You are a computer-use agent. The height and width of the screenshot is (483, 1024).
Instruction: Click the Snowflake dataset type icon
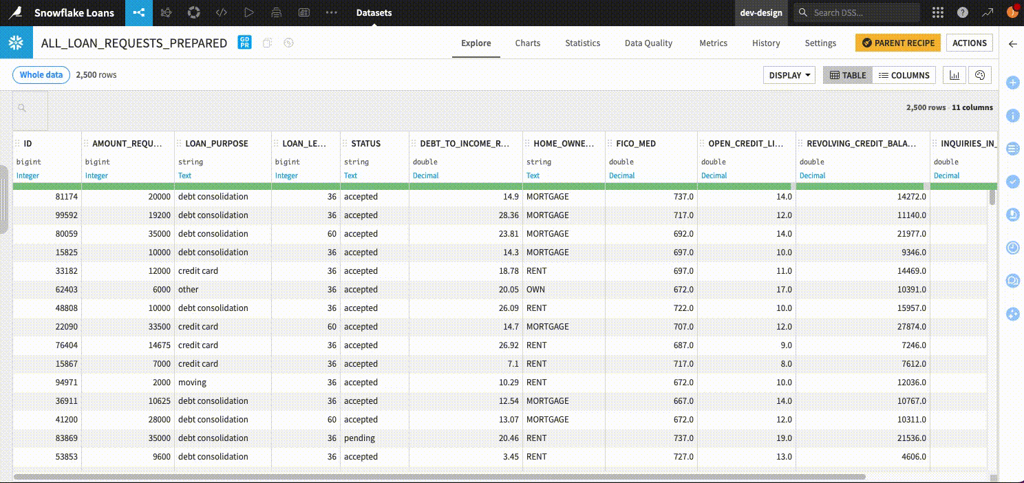(x=15, y=43)
